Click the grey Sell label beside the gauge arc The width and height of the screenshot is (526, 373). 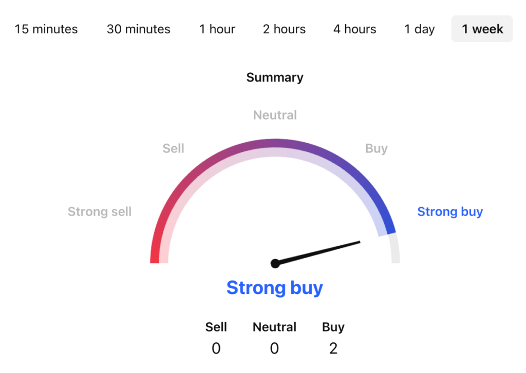[x=173, y=149]
